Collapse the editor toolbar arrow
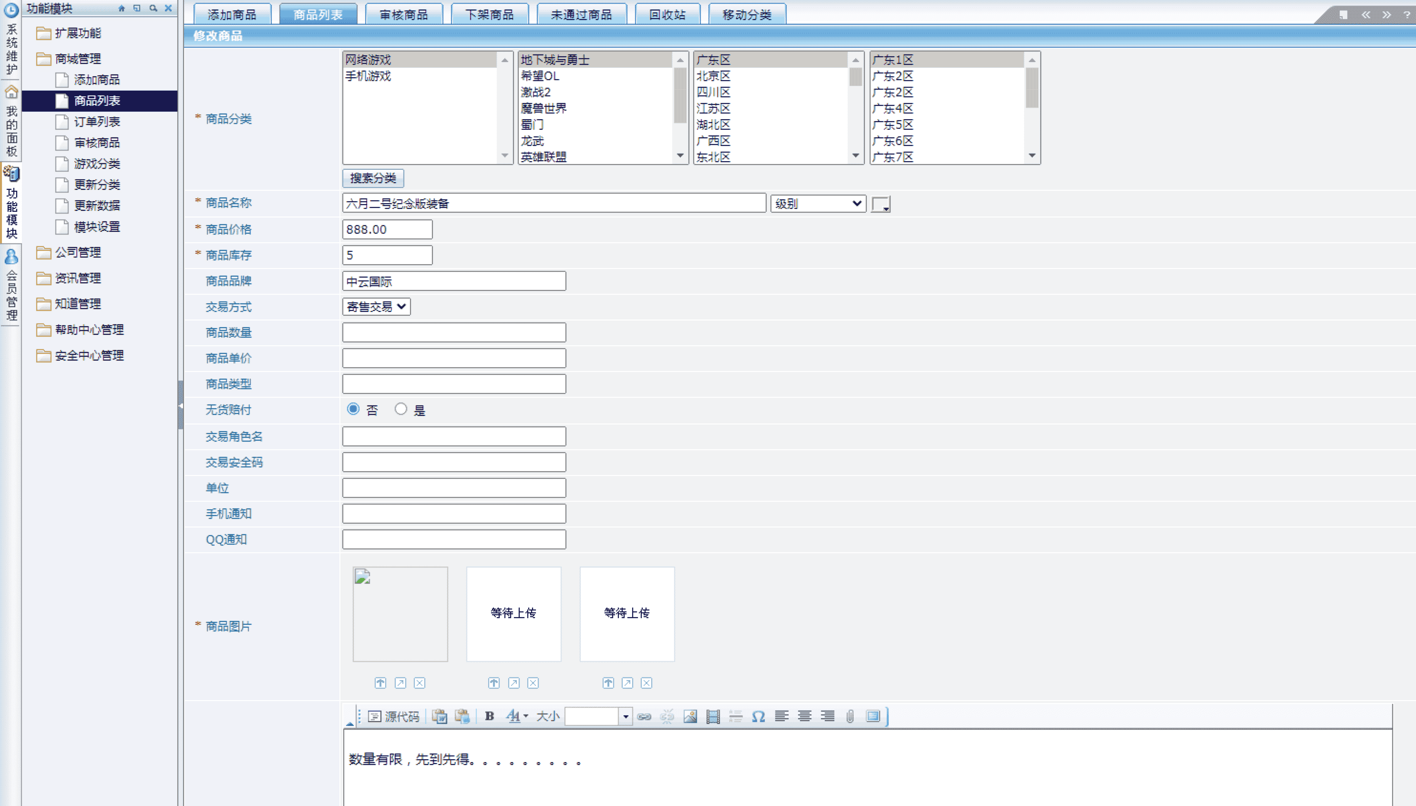1416x806 pixels. (x=350, y=723)
